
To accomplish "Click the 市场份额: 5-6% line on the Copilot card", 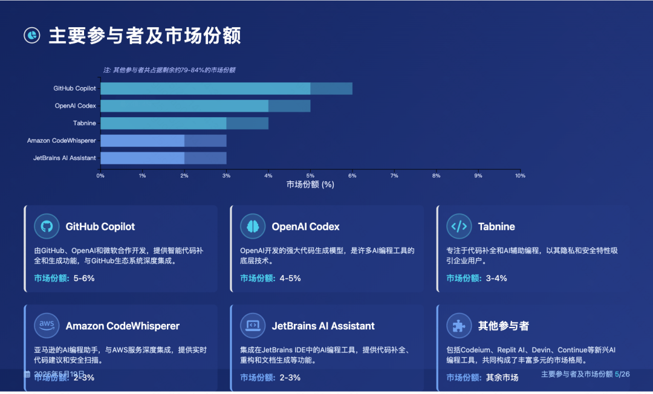I will pyautogui.click(x=64, y=279).
